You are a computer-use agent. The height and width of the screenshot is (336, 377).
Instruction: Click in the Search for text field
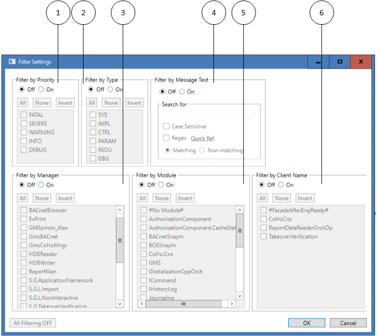coord(209,114)
